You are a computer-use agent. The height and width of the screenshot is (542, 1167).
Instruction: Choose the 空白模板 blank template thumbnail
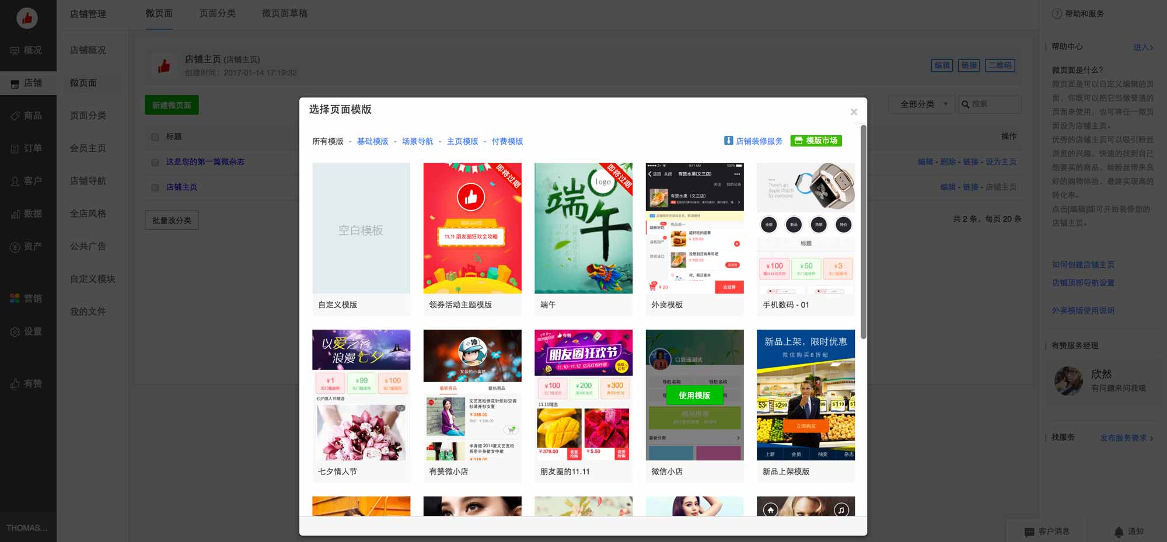point(361,228)
